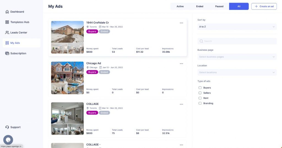Click calendar icon beside Mar 16 - Mar 26
The width and height of the screenshot is (282, 148).
coord(100,27)
